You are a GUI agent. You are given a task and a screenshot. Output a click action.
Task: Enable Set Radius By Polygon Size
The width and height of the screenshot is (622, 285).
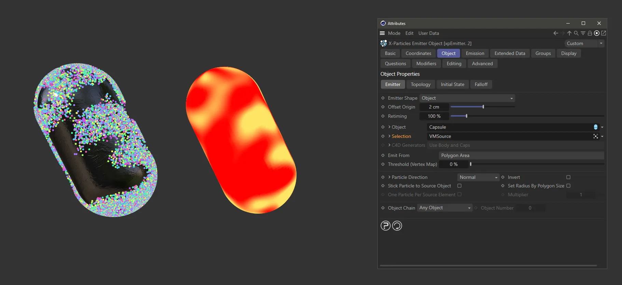pyautogui.click(x=568, y=186)
